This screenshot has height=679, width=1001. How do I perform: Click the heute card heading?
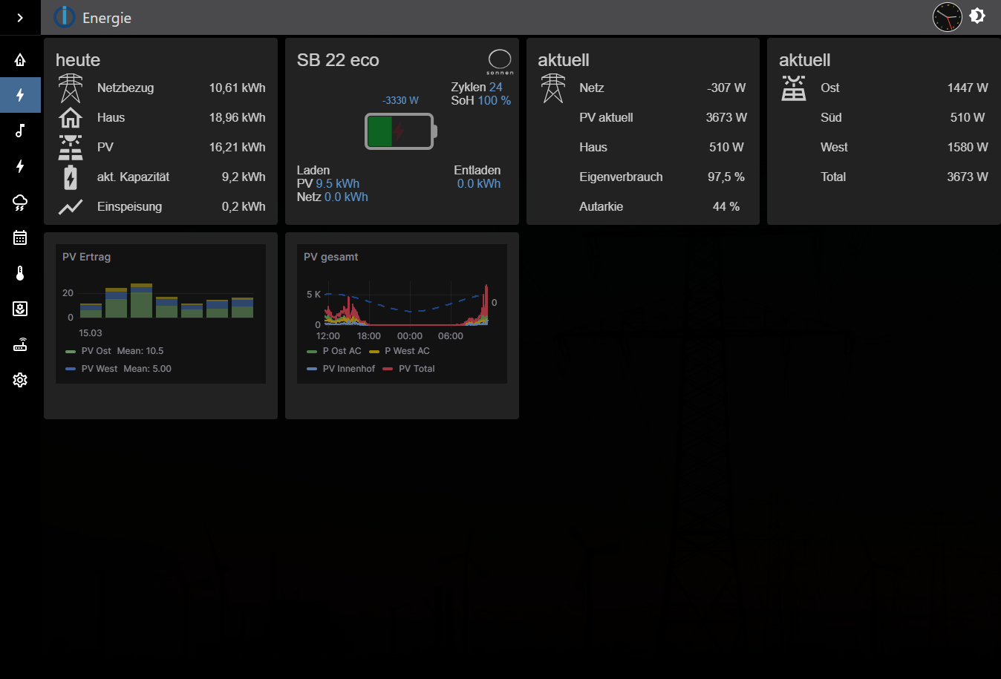pos(78,60)
